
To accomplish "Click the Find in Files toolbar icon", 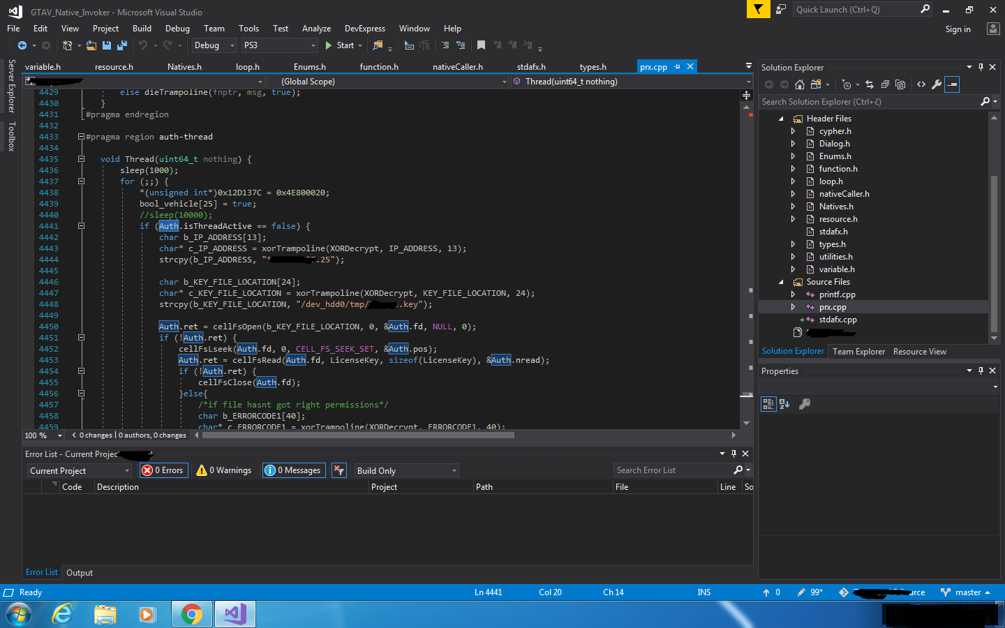I will coord(378,45).
